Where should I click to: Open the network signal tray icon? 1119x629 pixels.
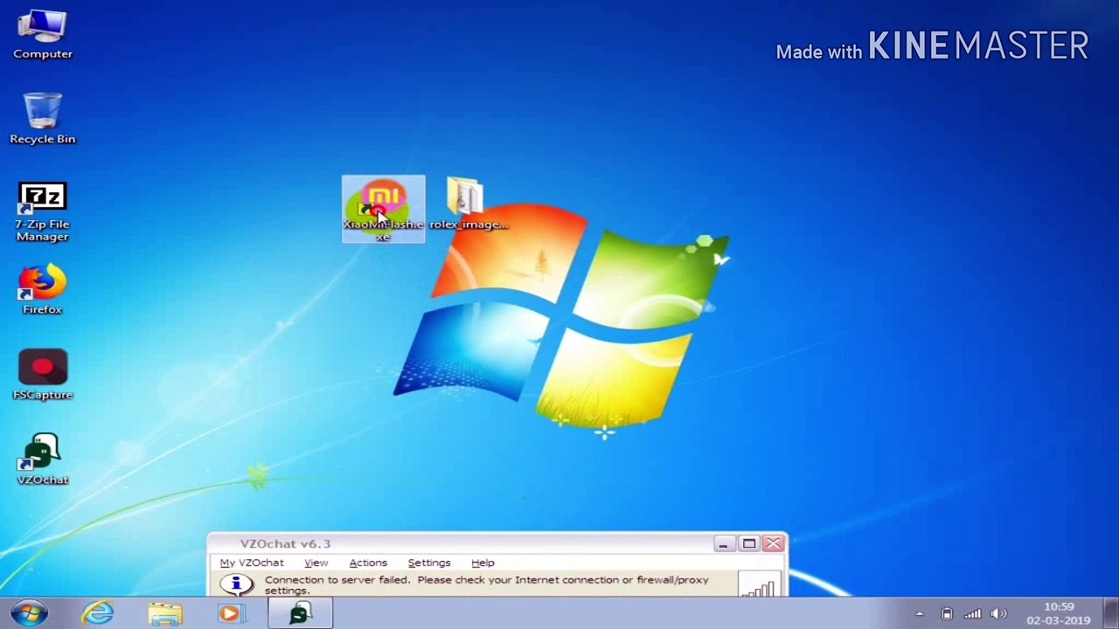point(972,614)
